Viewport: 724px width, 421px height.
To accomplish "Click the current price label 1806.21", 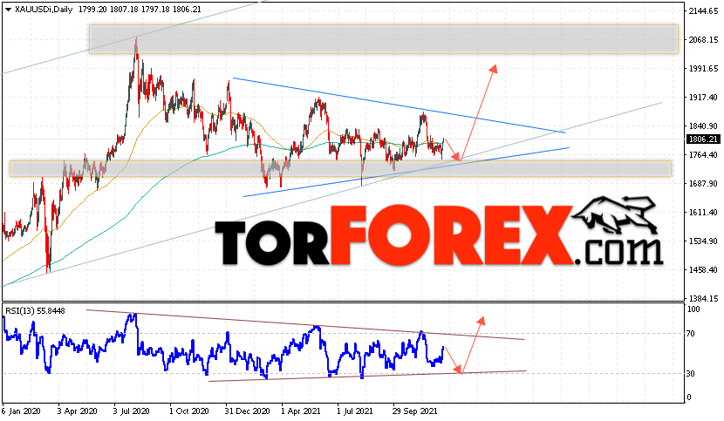I will point(703,139).
